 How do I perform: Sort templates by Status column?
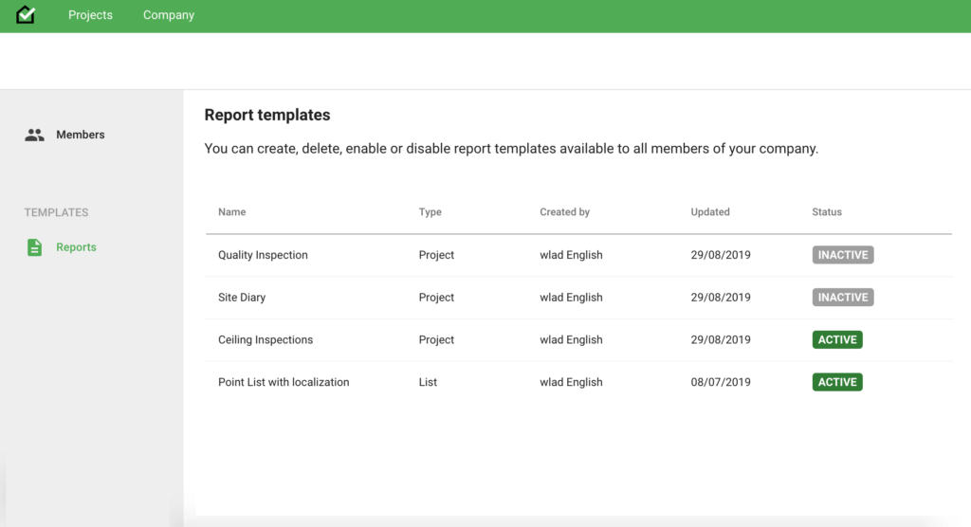827,212
